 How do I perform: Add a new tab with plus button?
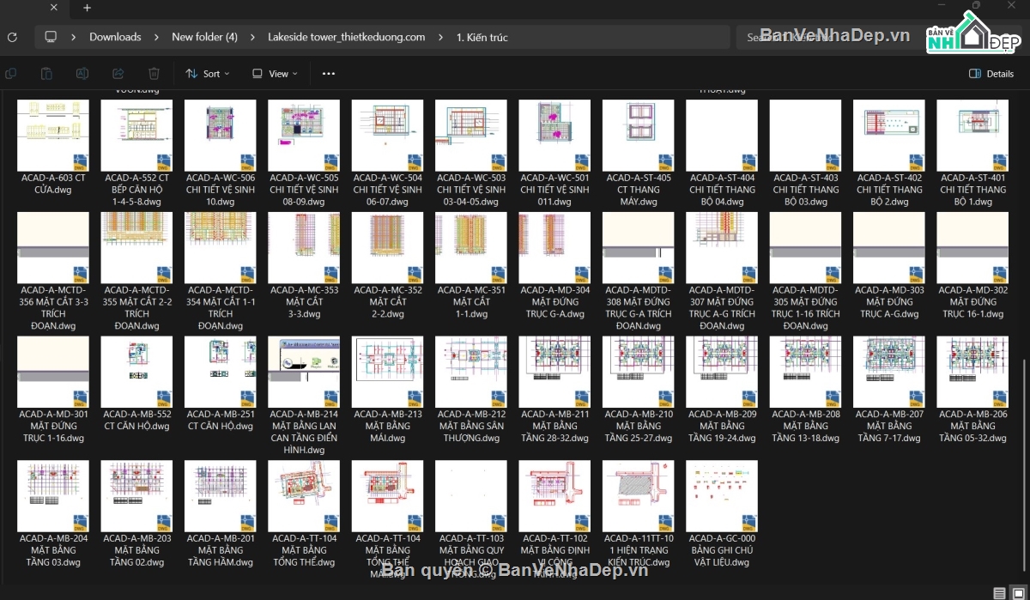click(x=87, y=8)
